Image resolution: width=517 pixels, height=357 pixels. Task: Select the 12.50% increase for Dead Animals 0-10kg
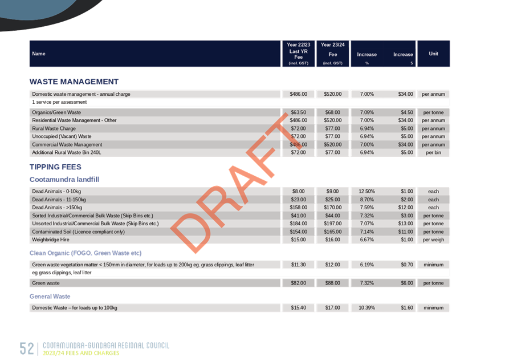[367, 192]
